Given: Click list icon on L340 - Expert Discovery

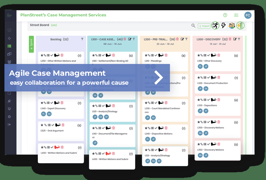Looking at the screenshot, I should click(48, 103).
